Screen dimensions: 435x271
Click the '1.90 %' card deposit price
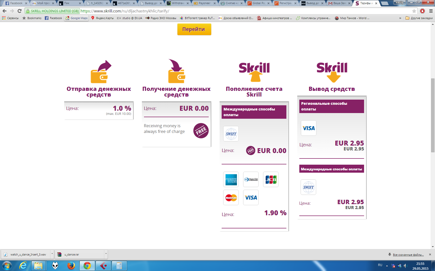pos(275,213)
